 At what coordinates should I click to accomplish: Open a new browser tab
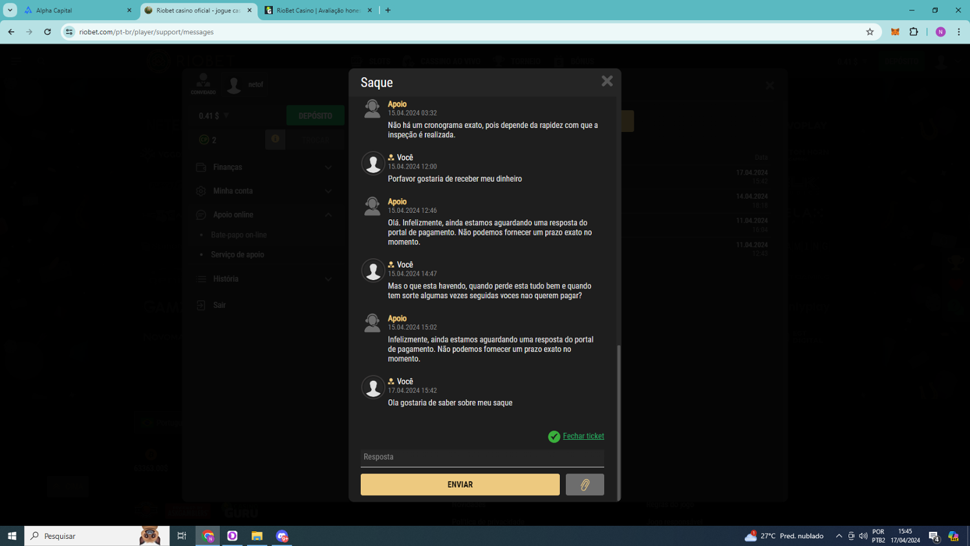point(388,10)
